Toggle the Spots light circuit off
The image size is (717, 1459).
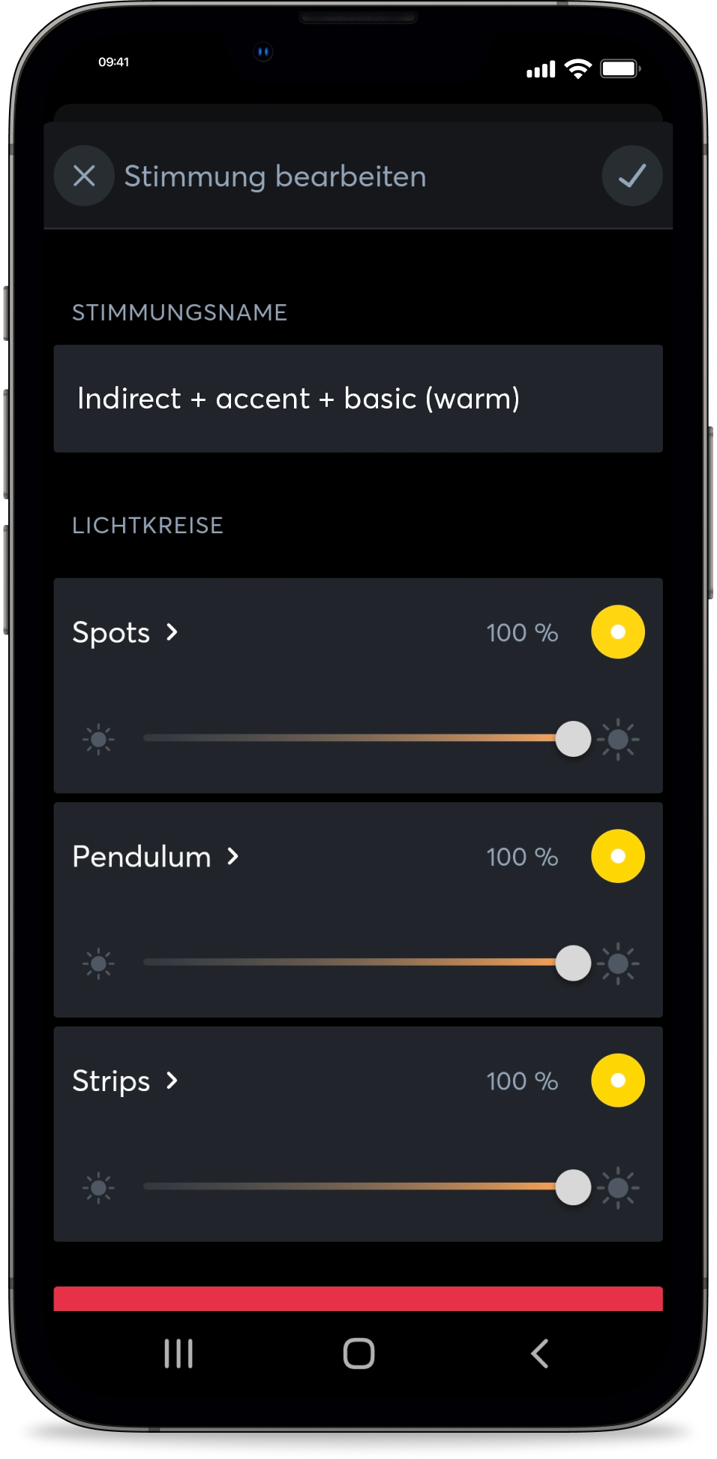click(617, 632)
